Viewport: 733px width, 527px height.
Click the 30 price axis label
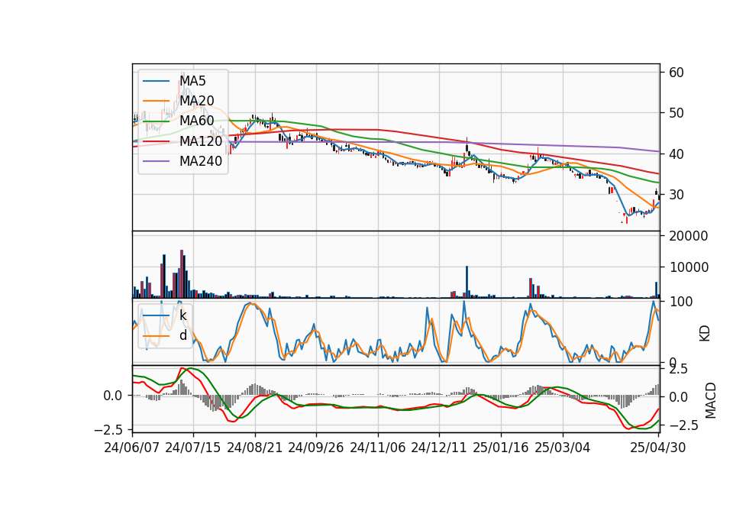[676, 195]
